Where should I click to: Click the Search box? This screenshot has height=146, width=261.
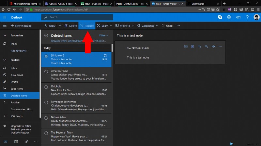tap(77, 17)
